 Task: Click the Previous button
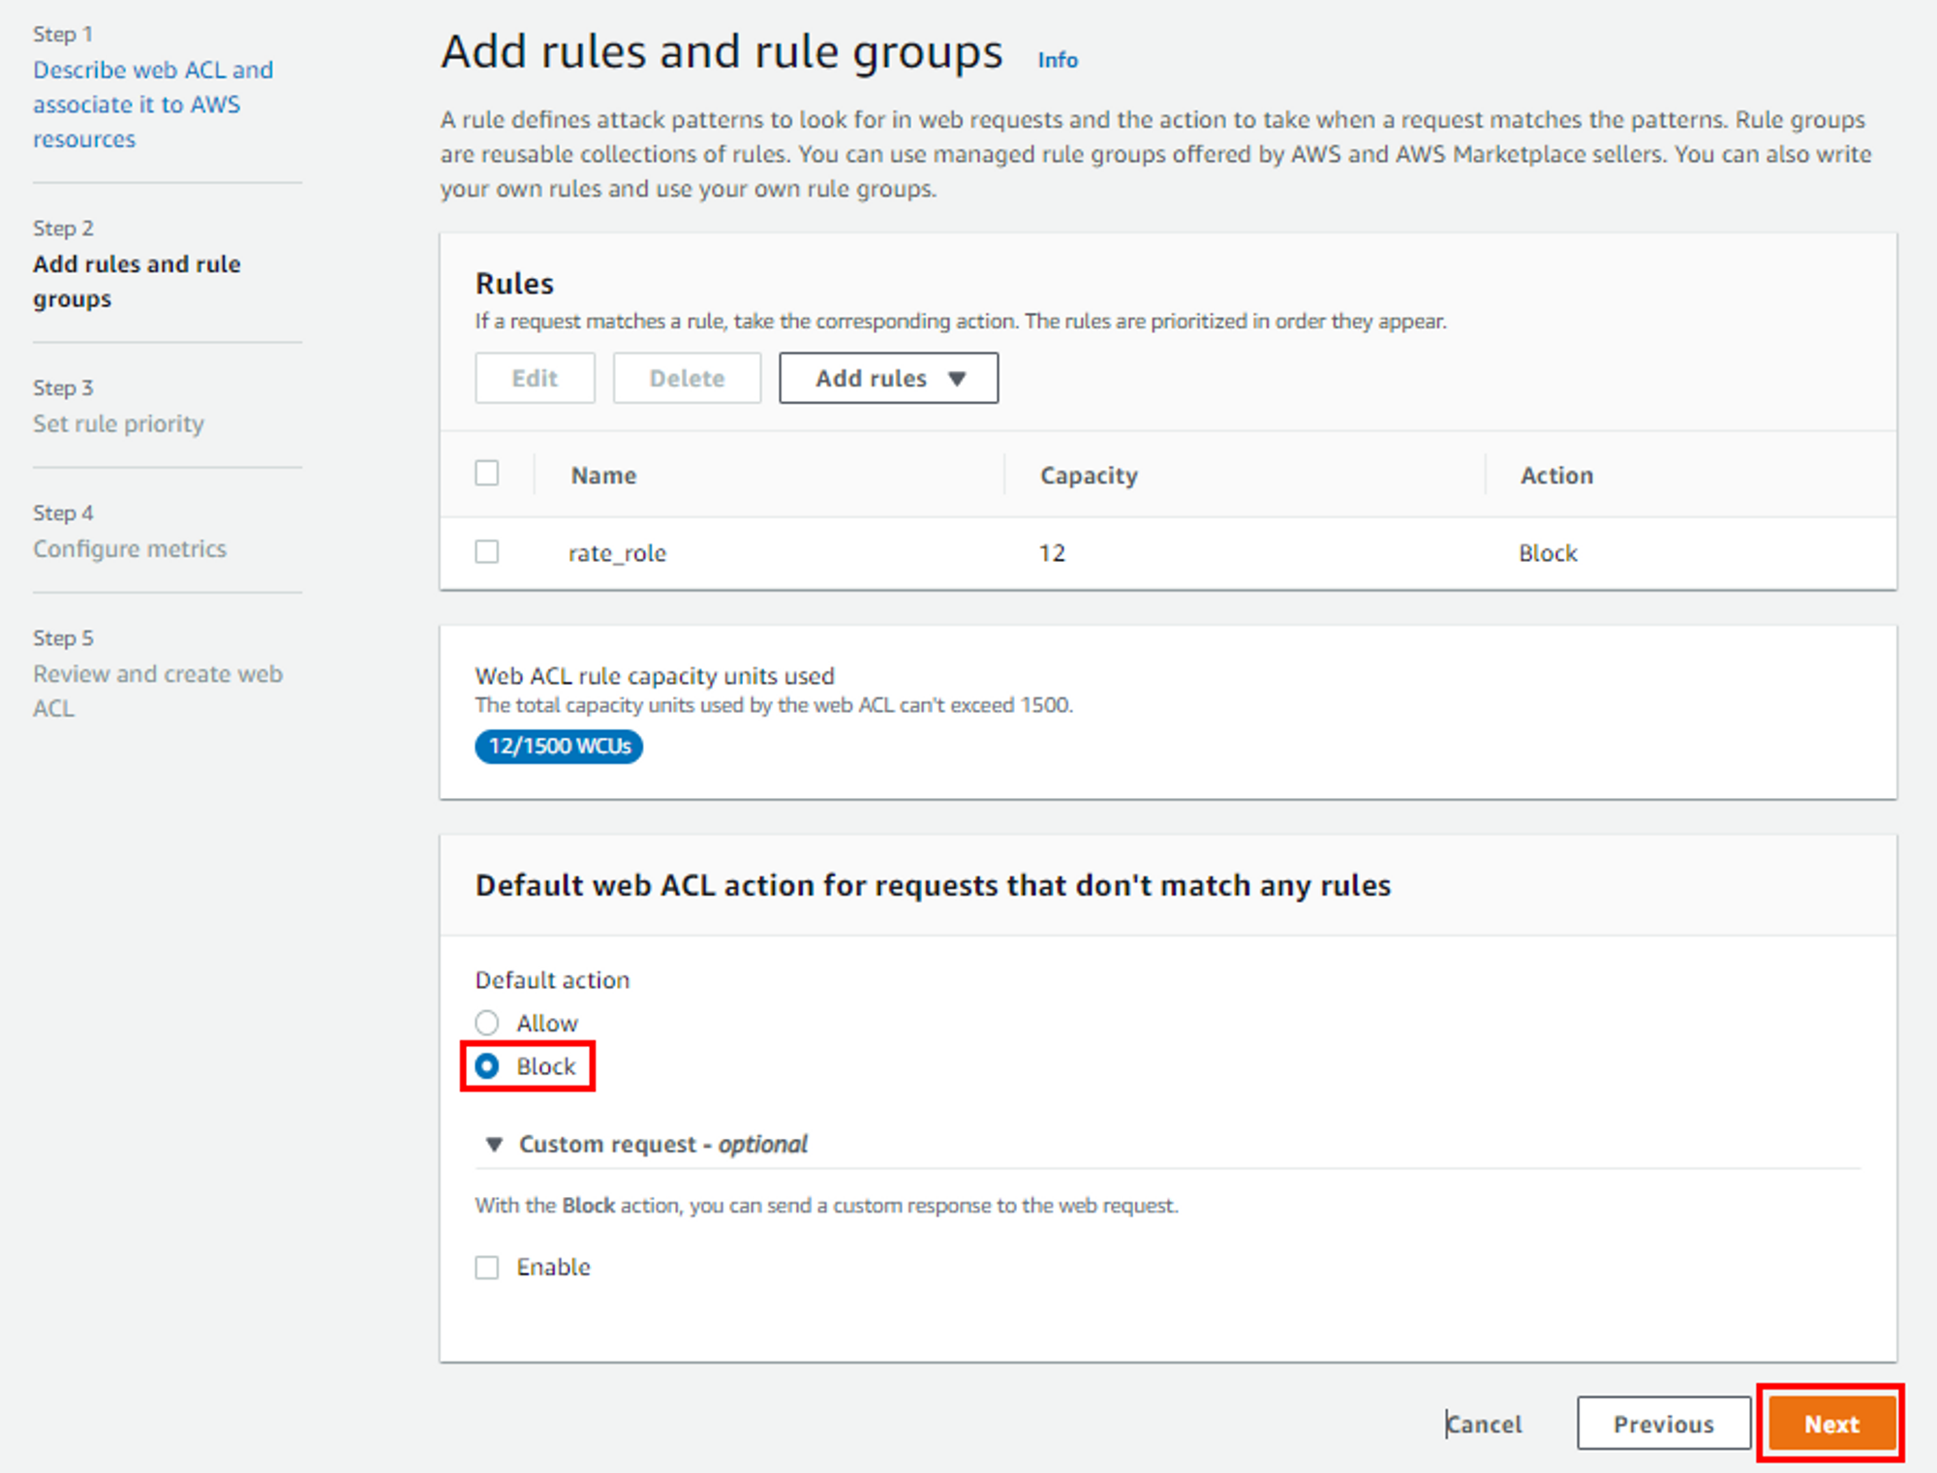(x=1663, y=1424)
